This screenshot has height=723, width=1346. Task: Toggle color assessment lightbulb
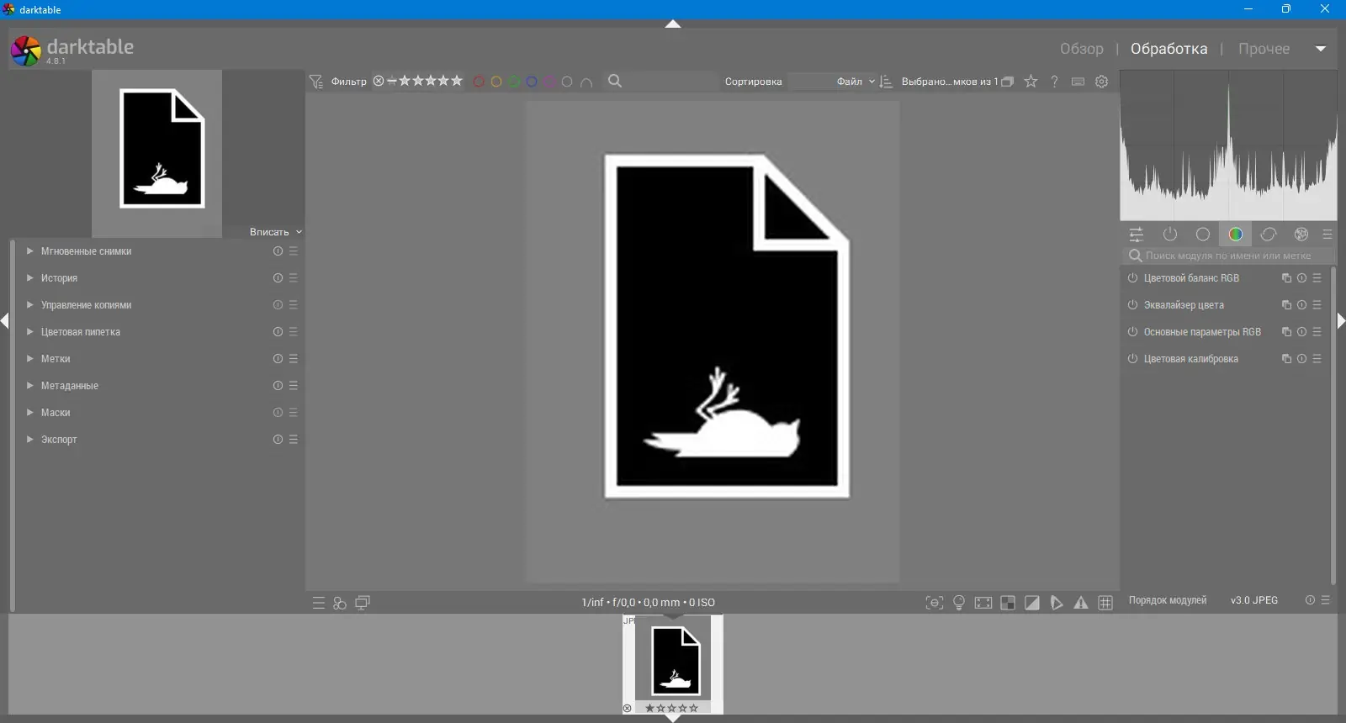(x=959, y=603)
